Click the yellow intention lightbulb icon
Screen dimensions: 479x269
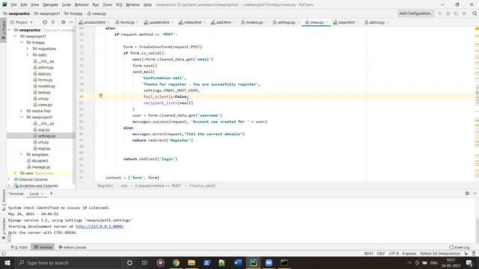click(100, 96)
